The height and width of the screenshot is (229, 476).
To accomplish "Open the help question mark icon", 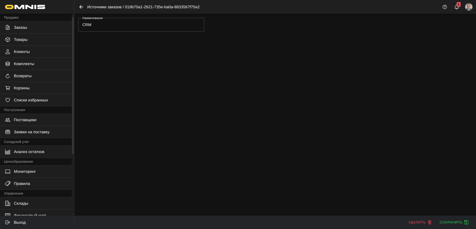I will 445,7.
